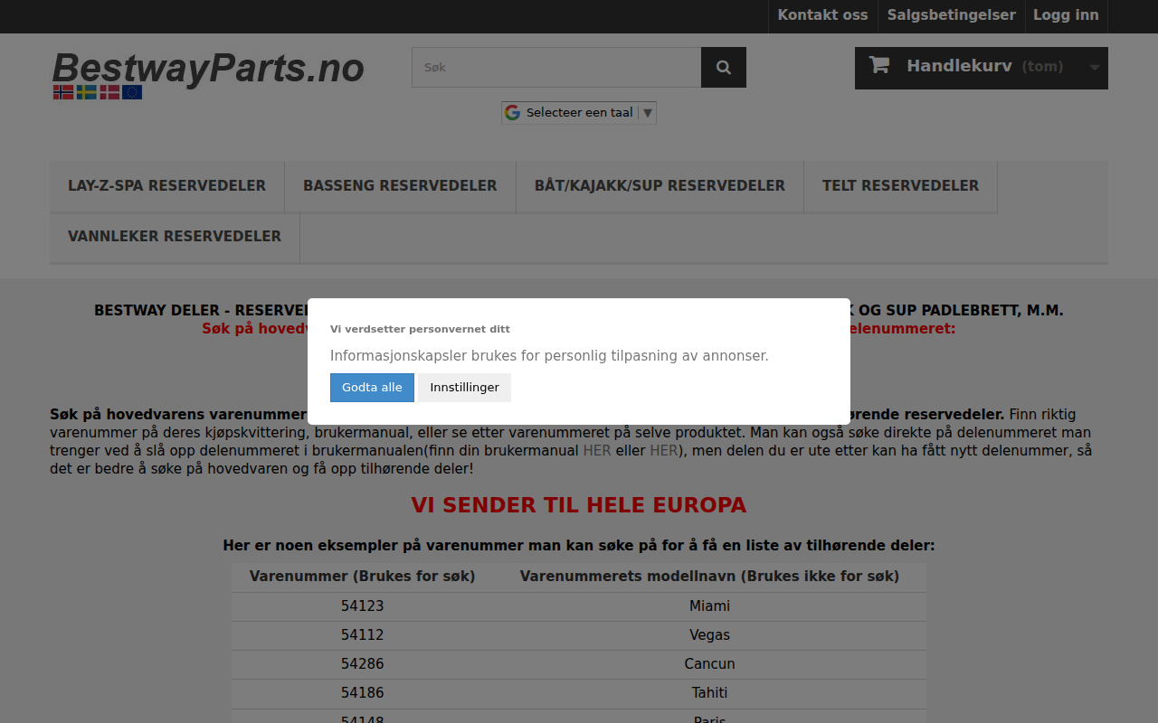Image resolution: width=1158 pixels, height=723 pixels.
Task: Click the Danish flag icon
Action: [109, 92]
